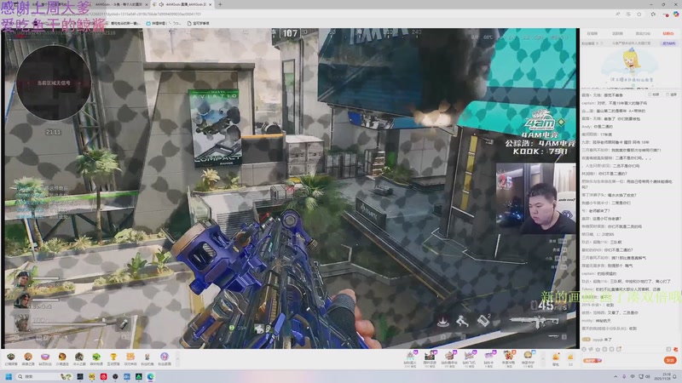The image size is (682, 383).
Task: Open the orange round avatar activity icon
Action: point(28,357)
